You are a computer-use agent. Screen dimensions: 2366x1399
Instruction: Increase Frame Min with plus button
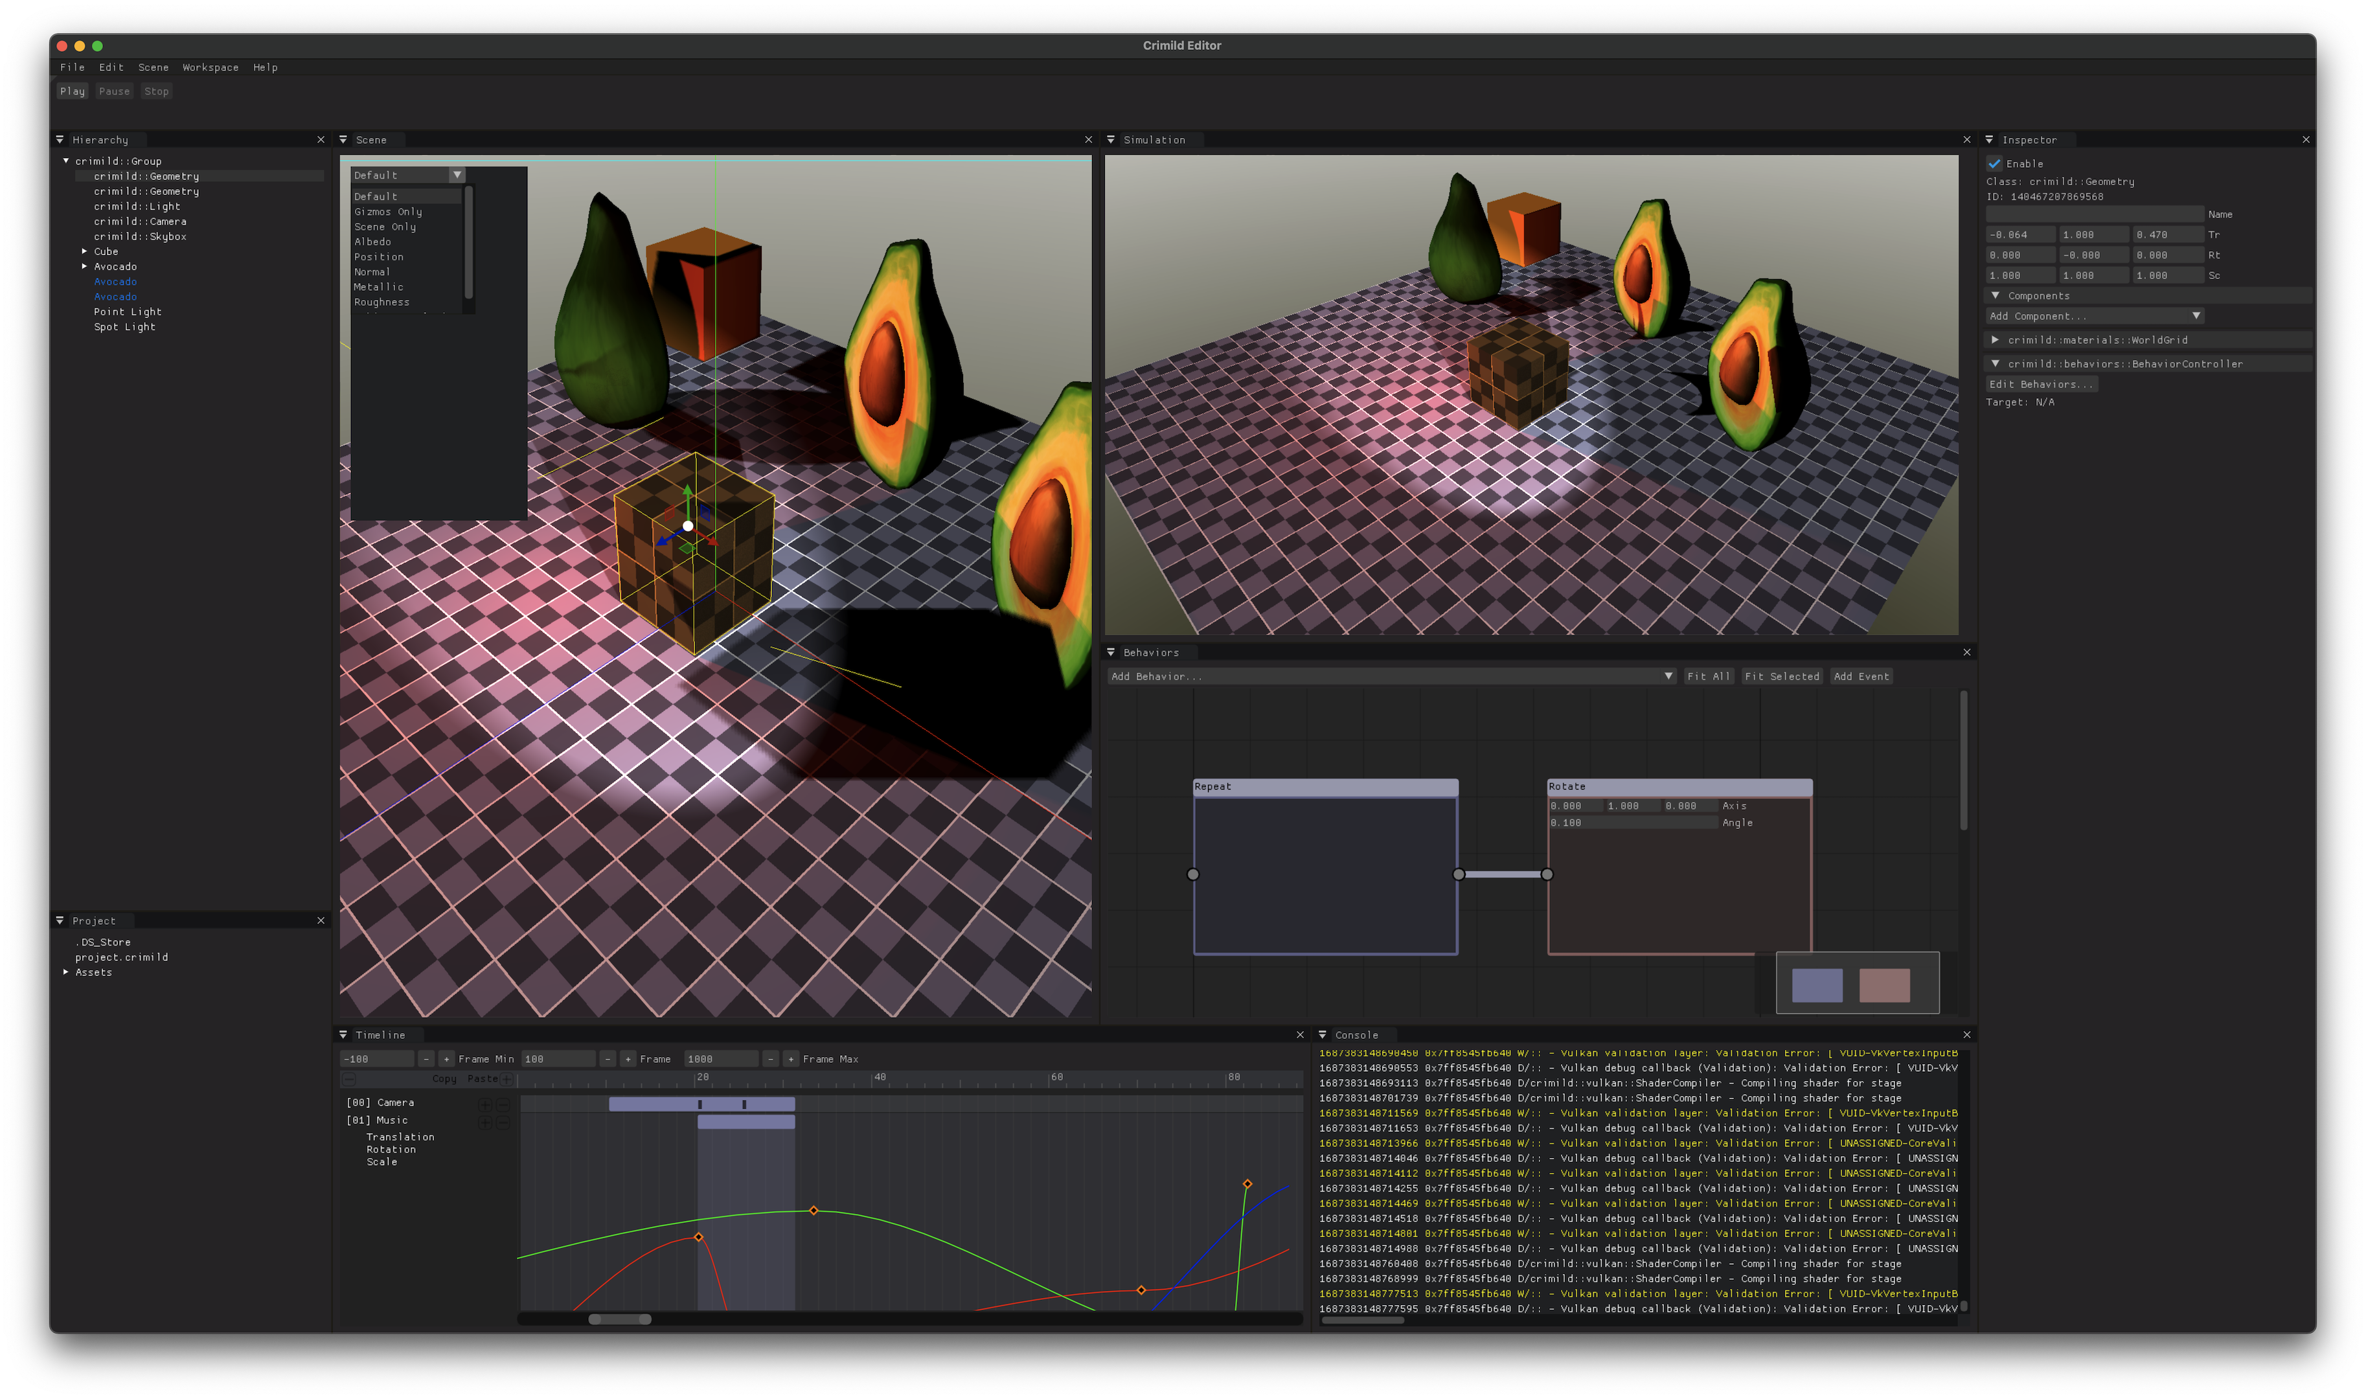[447, 1060]
